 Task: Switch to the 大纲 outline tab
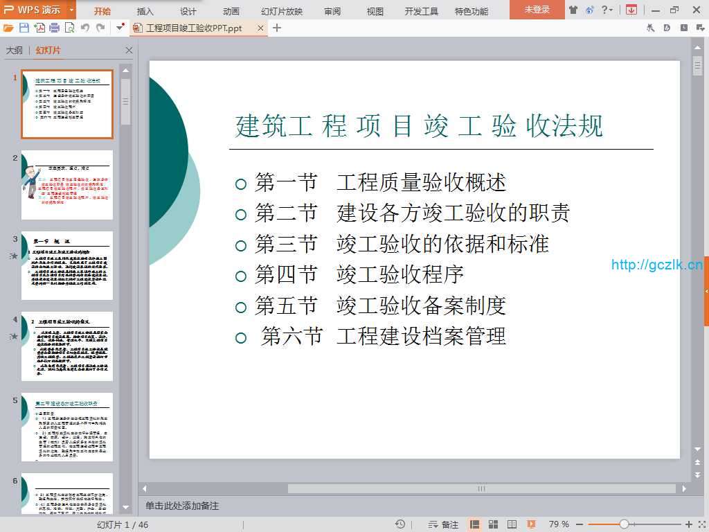tap(15, 51)
